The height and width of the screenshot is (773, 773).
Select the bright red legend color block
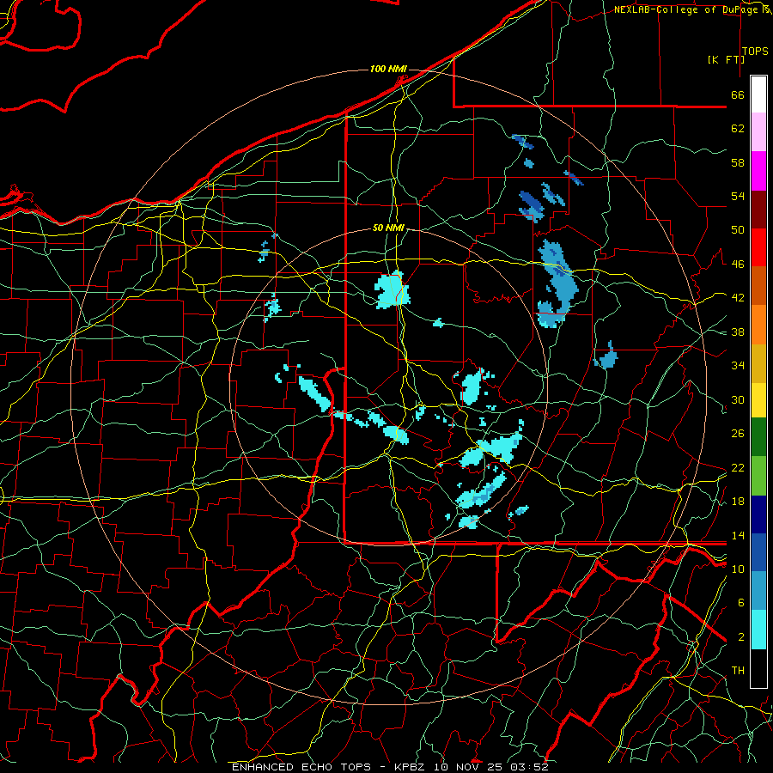point(758,247)
